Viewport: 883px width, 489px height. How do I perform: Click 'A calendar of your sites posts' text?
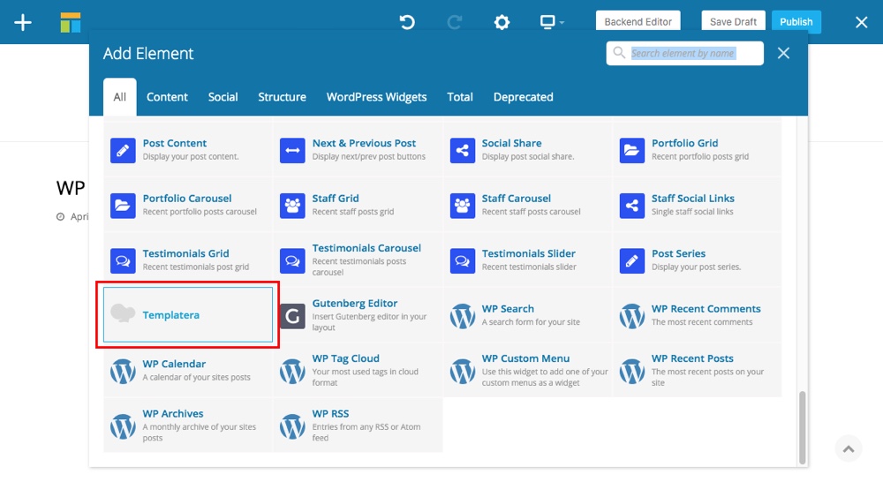(x=197, y=377)
